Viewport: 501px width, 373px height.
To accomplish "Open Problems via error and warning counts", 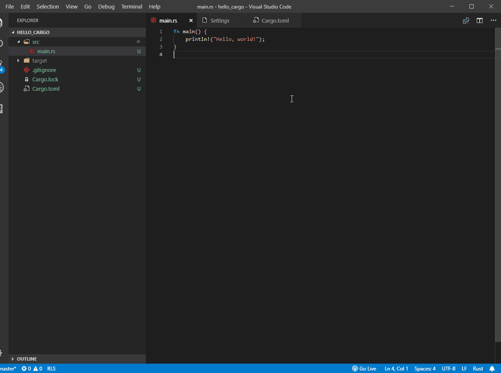I will point(32,369).
